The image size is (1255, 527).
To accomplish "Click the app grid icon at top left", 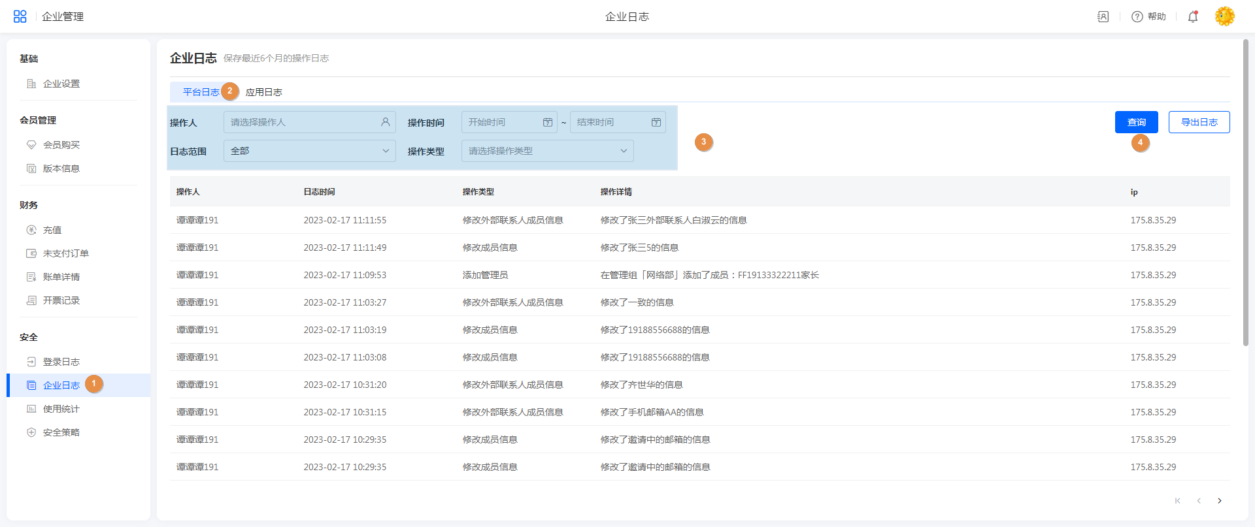I will click(x=20, y=16).
